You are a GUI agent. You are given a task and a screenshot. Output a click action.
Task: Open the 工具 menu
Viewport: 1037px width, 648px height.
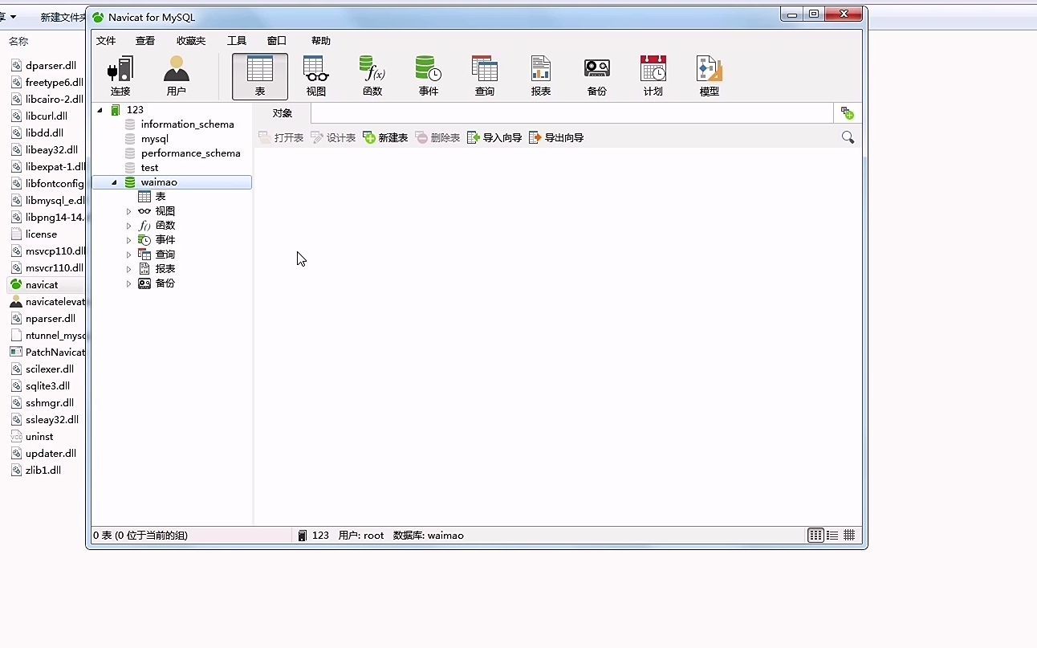(237, 41)
